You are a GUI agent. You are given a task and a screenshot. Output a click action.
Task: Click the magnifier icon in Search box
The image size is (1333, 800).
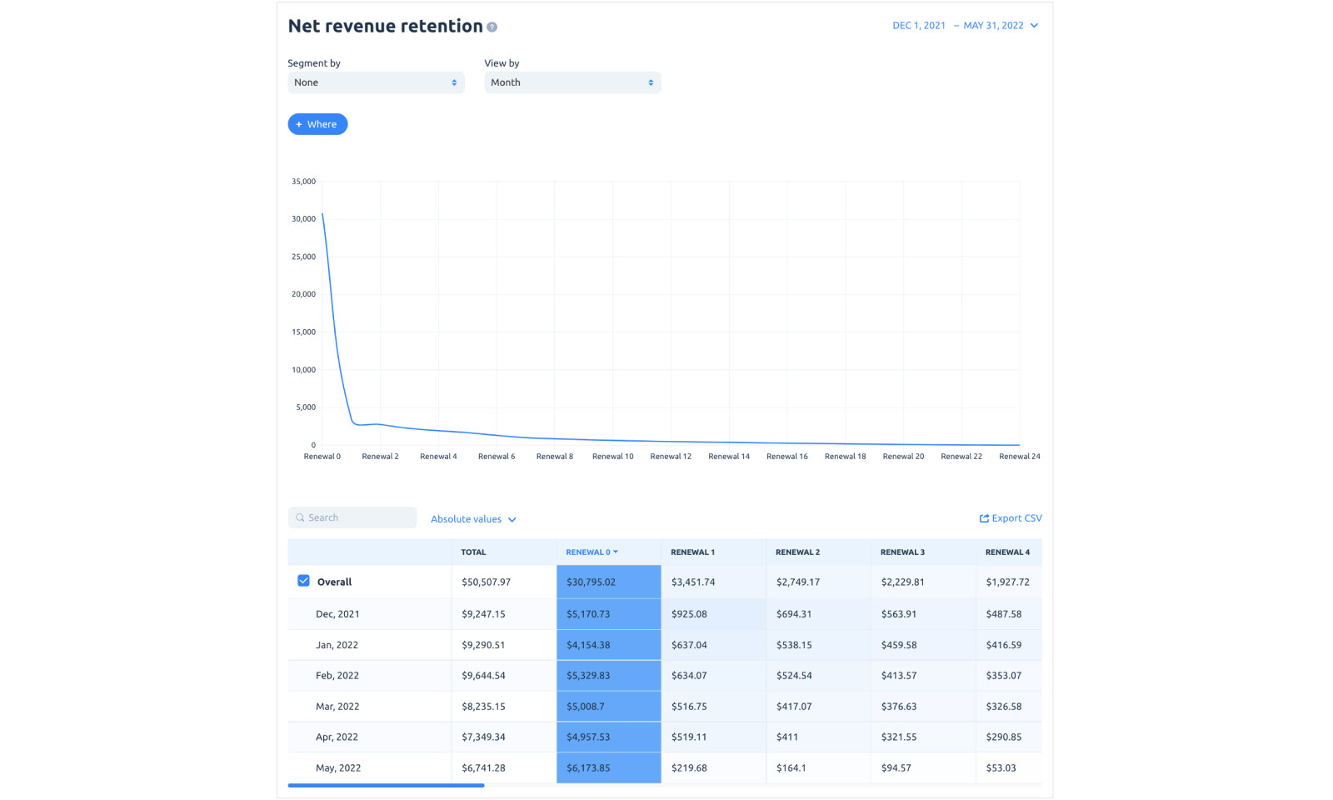click(300, 517)
